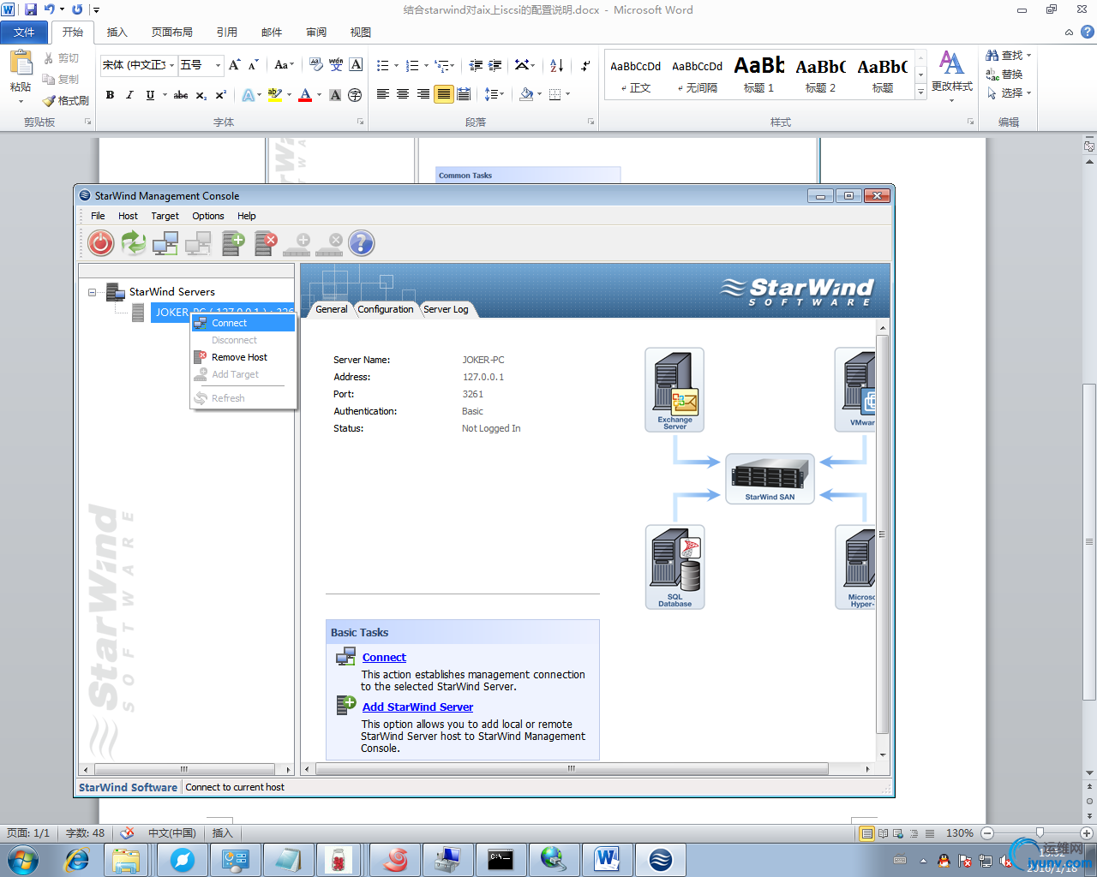The height and width of the screenshot is (877, 1097).
Task: Toggle center paragraph alignment
Action: pos(403,94)
